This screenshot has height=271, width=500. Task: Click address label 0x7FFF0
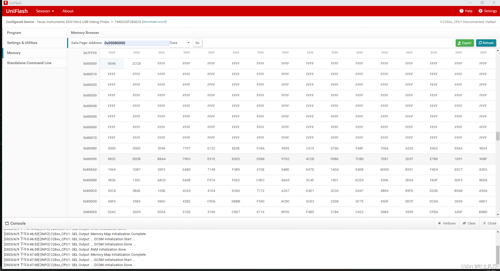[90, 53]
